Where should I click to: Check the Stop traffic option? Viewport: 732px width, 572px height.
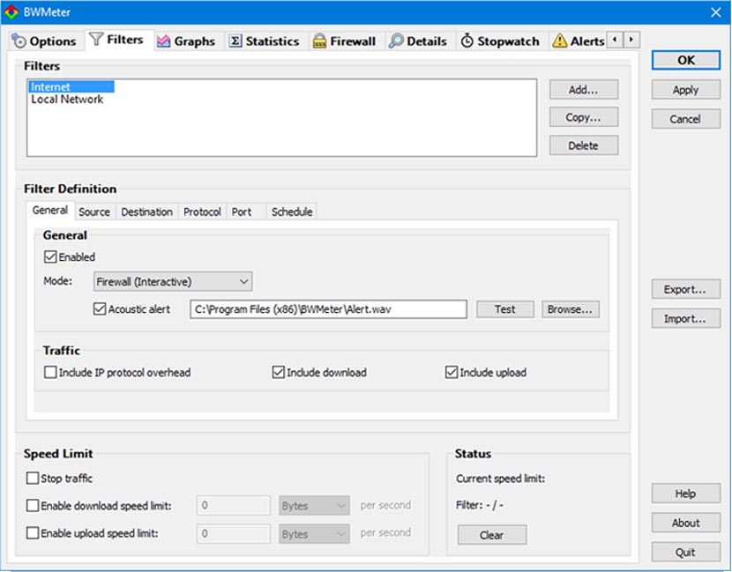[x=33, y=478]
